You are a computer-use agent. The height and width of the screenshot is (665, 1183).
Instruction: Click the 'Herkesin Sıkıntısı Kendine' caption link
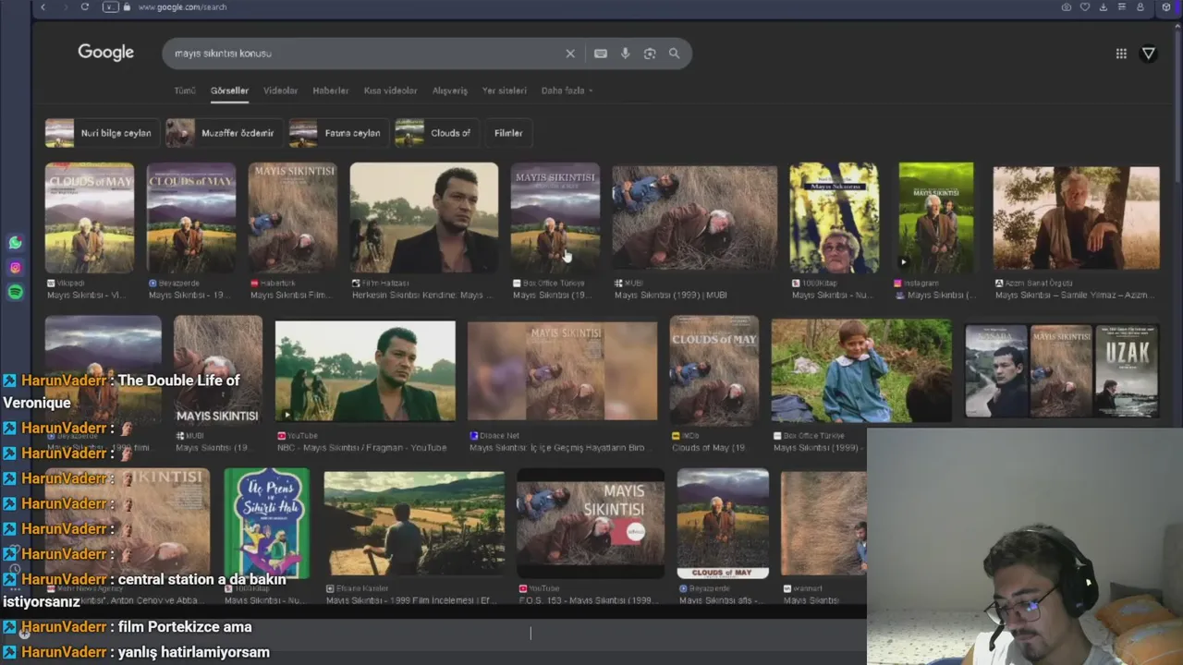(x=423, y=296)
